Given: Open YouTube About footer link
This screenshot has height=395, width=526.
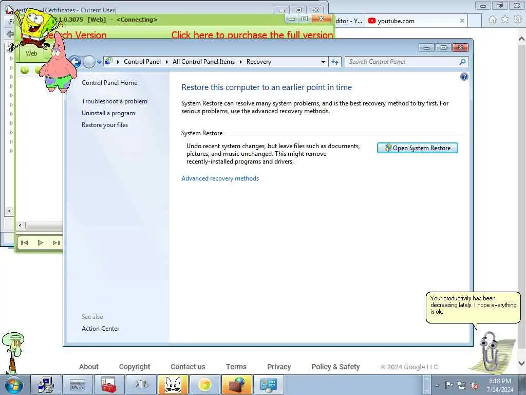Looking at the screenshot, I should (x=88, y=367).
